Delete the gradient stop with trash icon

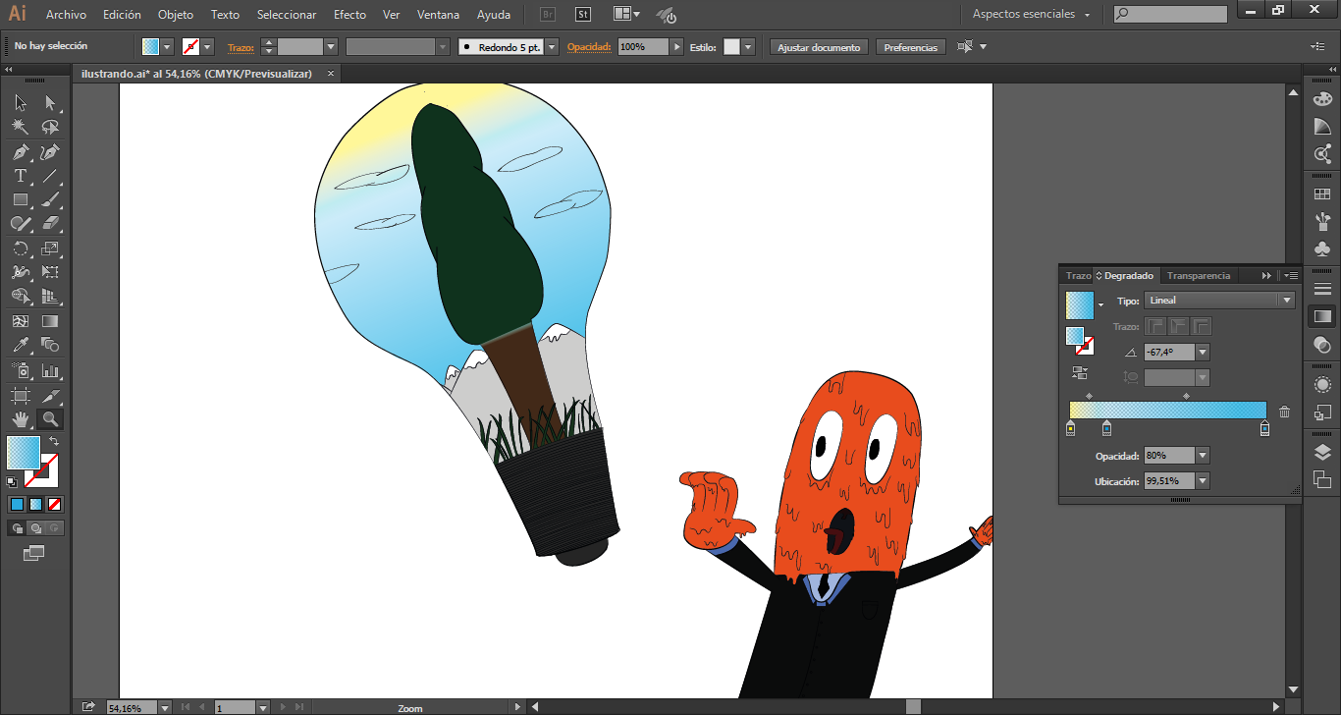click(x=1284, y=412)
